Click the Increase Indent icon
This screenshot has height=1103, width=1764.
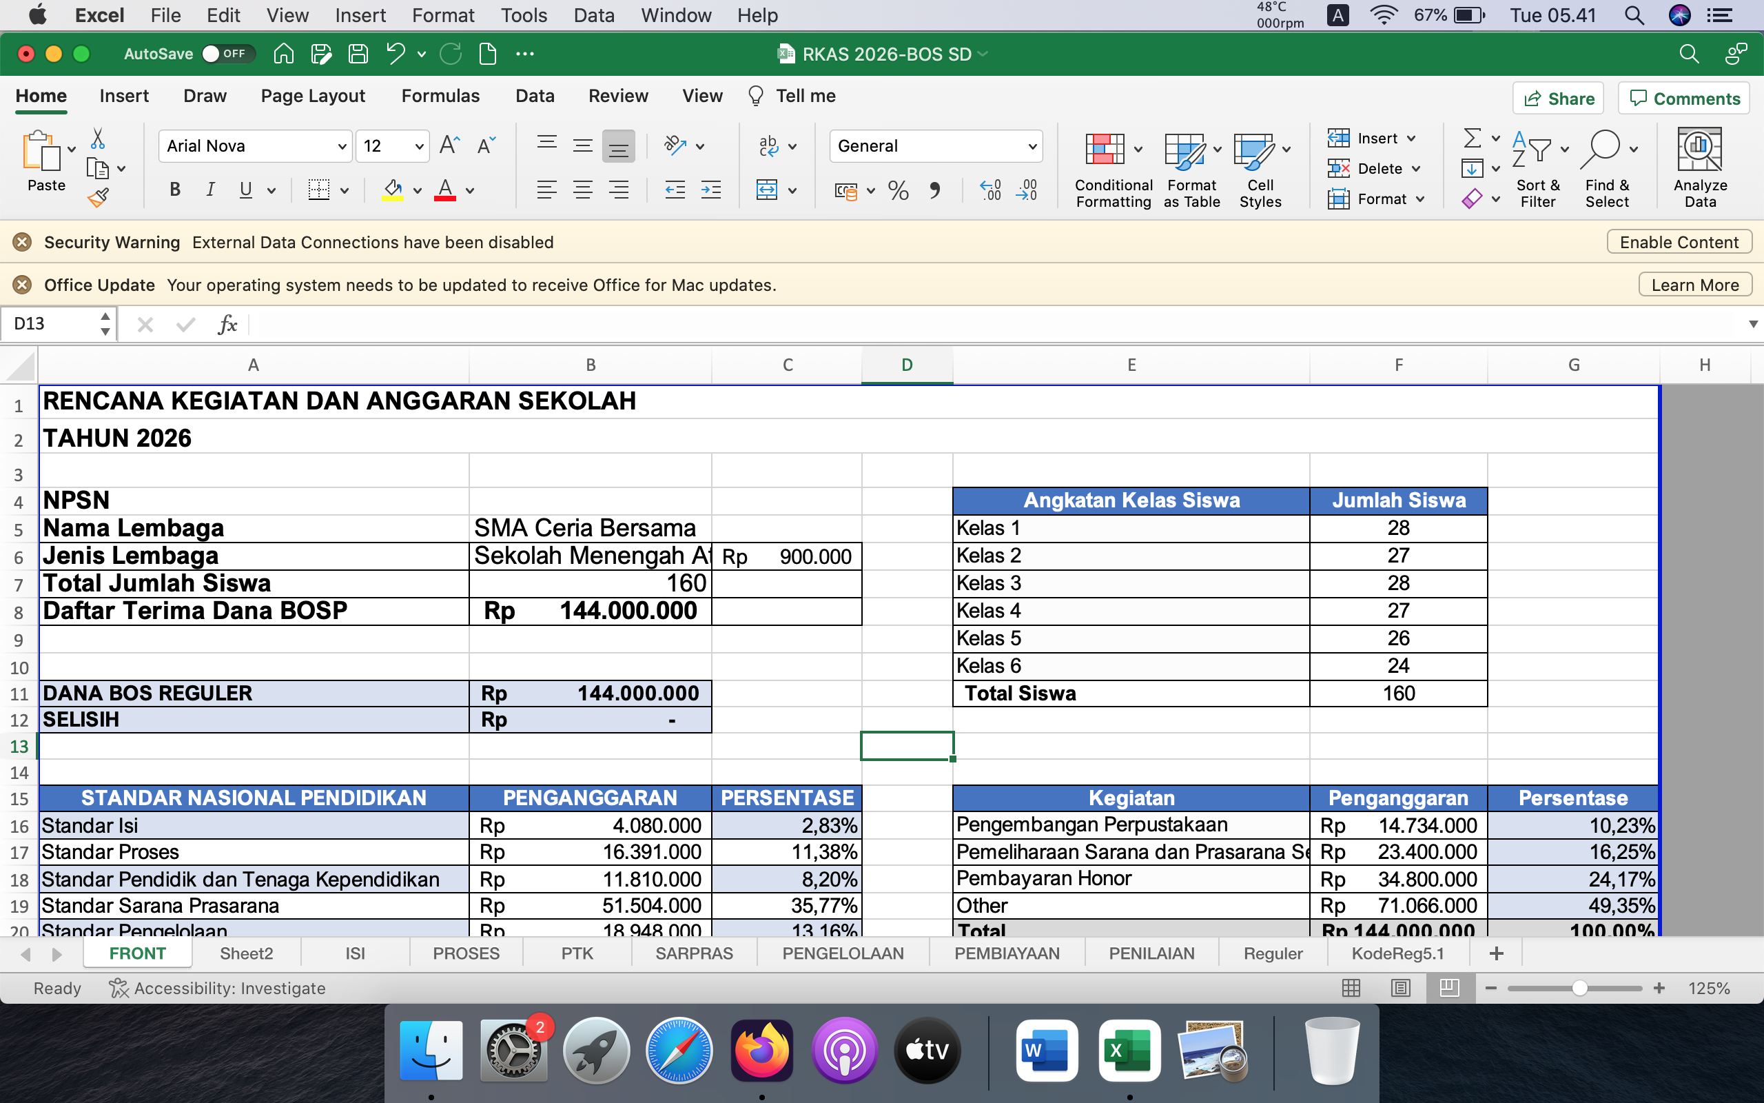click(710, 191)
